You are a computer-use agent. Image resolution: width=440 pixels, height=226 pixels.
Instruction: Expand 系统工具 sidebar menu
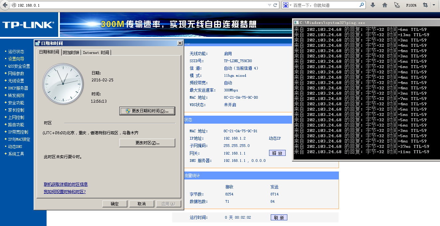(x=16, y=154)
